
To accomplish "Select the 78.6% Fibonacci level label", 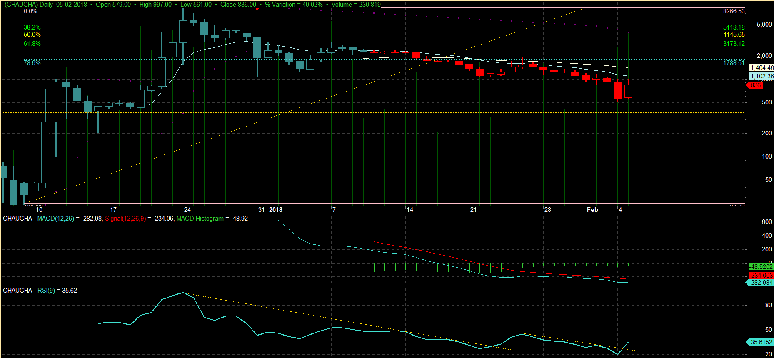I will [x=32, y=63].
